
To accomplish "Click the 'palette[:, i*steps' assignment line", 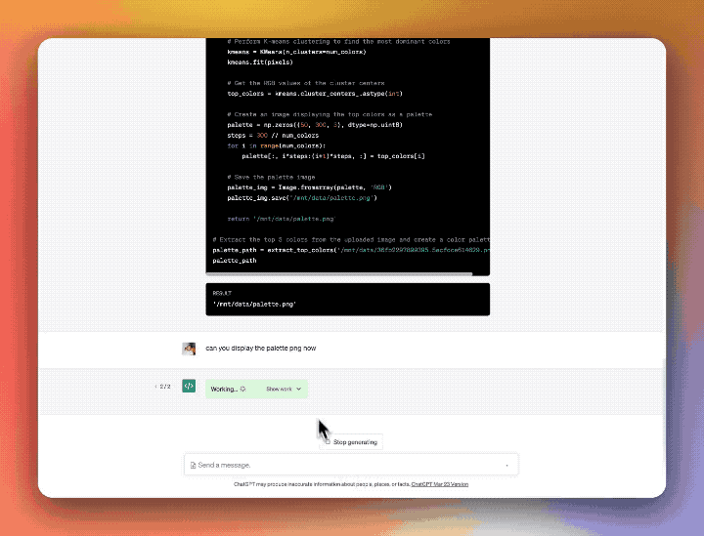I will click(x=333, y=156).
